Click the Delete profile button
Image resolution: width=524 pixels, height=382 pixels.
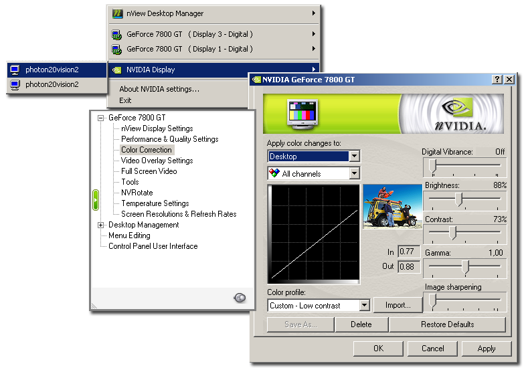click(x=361, y=324)
